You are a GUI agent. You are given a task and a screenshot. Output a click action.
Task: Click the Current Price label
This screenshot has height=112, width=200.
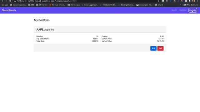pyautogui.click(x=107, y=39)
